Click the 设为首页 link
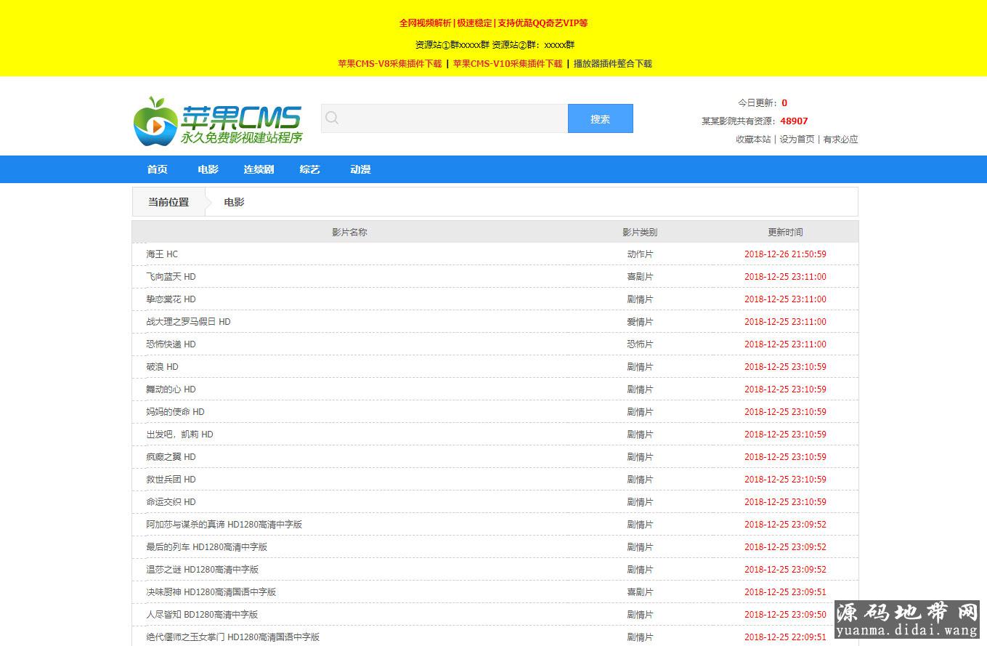Image resolution: width=987 pixels, height=646 pixels. (x=797, y=139)
